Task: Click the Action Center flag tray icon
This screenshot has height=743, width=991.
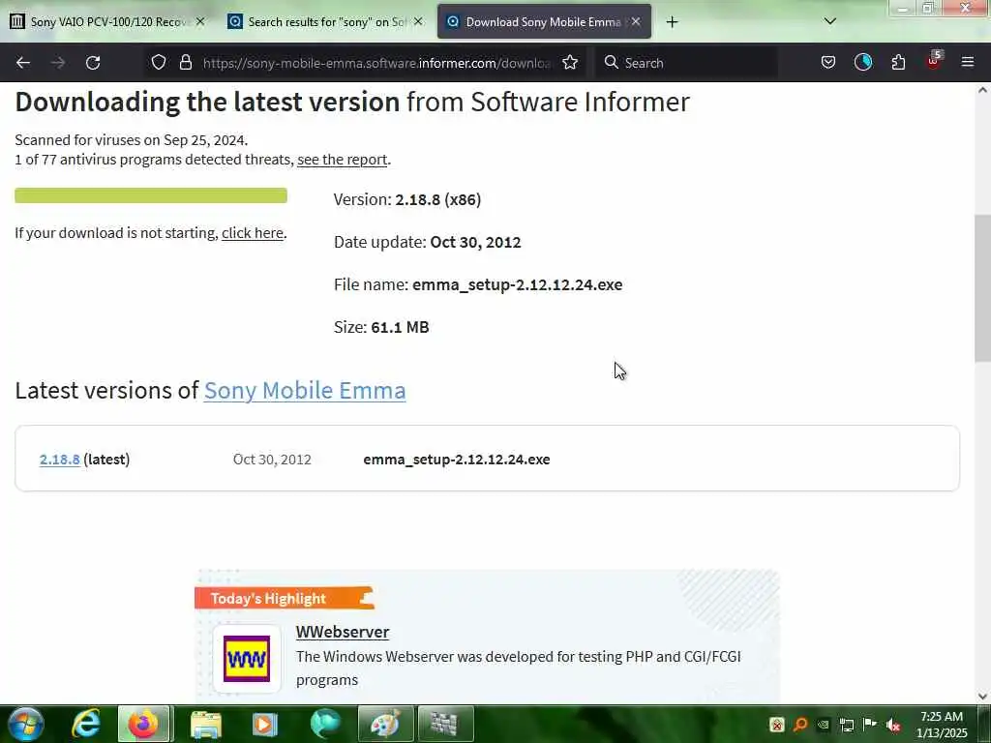Action: pyautogui.click(x=870, y=725)
